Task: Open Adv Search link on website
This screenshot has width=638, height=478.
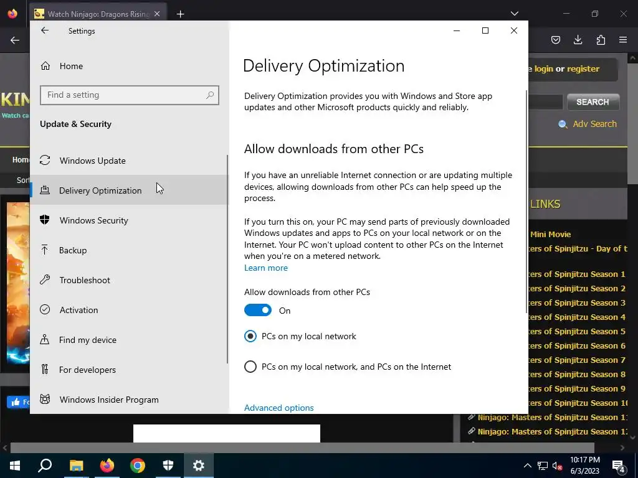Action: click(x=594, y=124)
